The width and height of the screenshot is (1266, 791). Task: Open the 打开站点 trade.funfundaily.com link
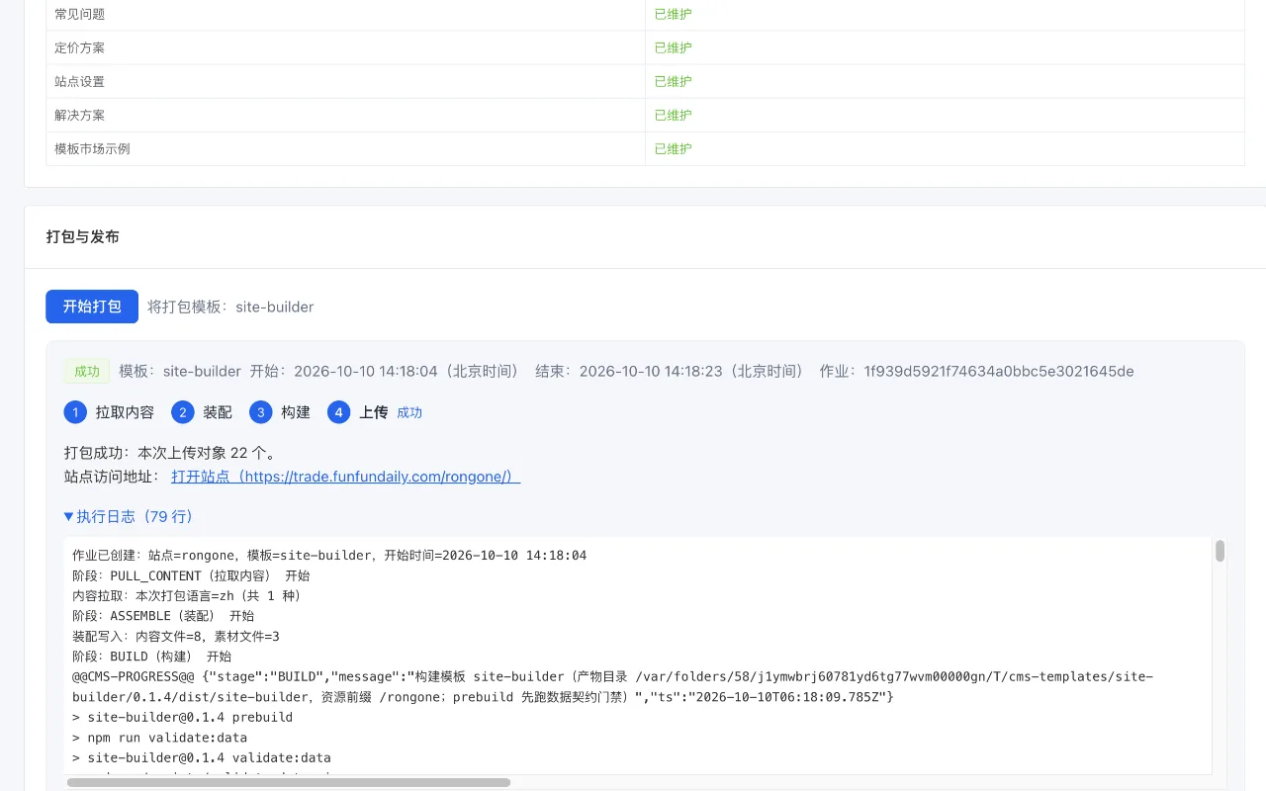point(345,477)
